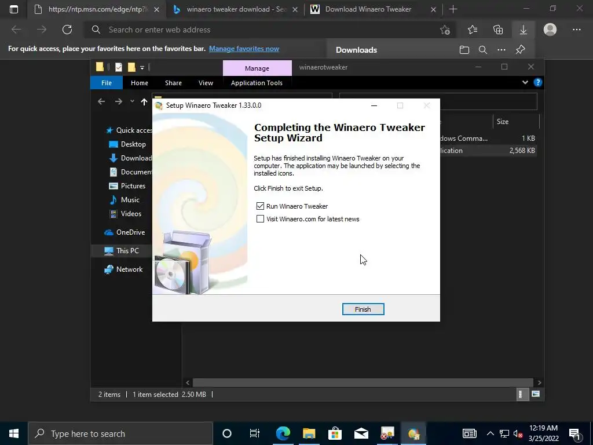593x445 pixels.
Task: Open Edge favorites list icon
Action: 473,30
